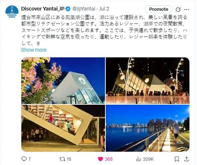Open the tilted bookshelf building photo
Image resolution: width=197 pixels, height=165 pixels.
pyautogui.click(x=63, y=128)
